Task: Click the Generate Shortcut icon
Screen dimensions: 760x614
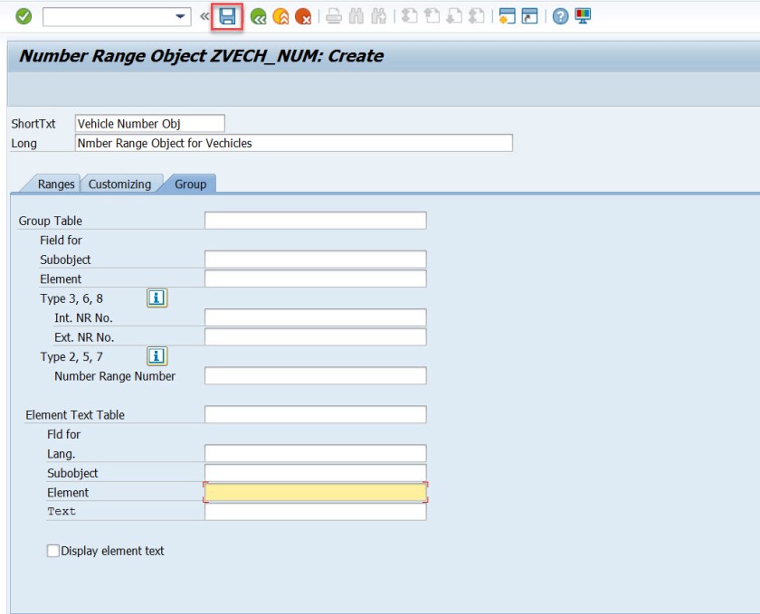Action: tap(529, 16)
